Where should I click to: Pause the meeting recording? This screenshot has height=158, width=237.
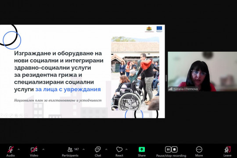point(168,150)
